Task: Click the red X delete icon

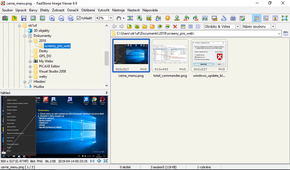Action: [x=175, y=26]
